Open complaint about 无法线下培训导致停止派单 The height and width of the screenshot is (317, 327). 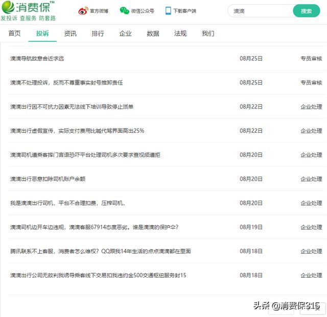coord(72,107)
